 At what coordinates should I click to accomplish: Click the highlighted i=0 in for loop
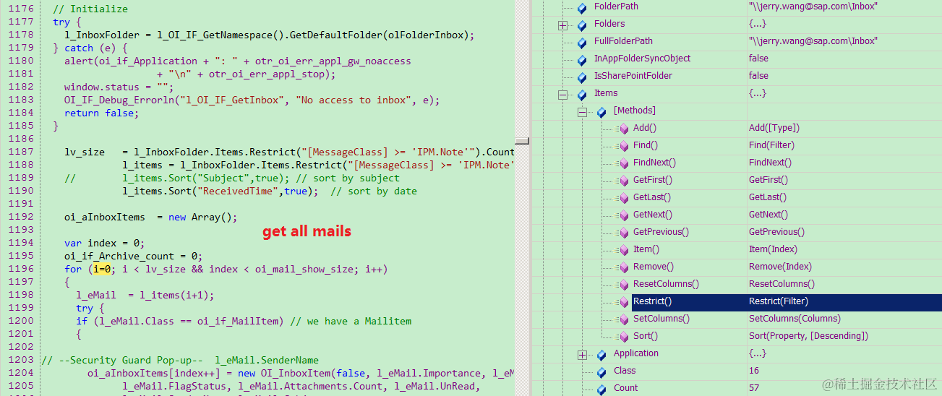(x=102, y=269)
